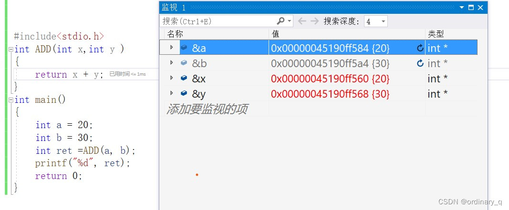509x210 pixels.
Task: Click the int * type cell of &y
Action: [438, 94]
